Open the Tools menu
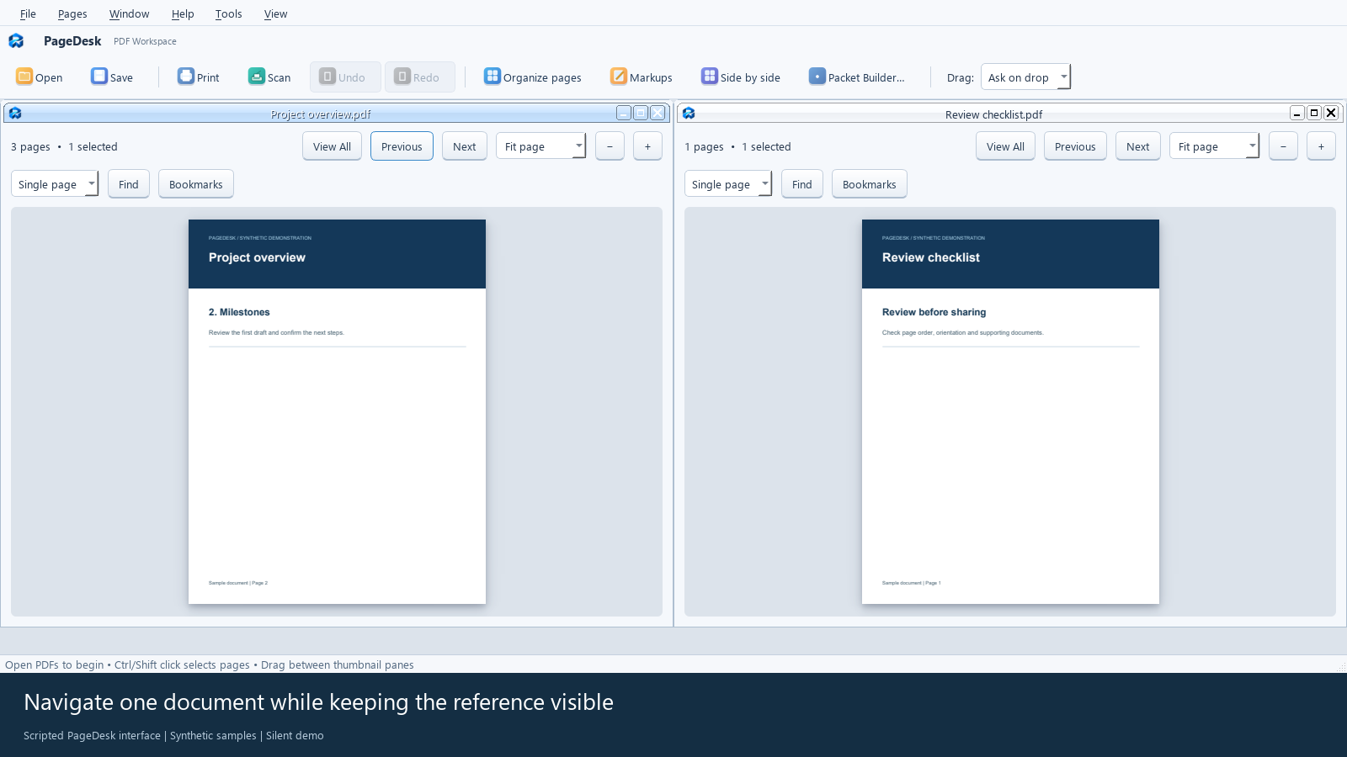This screenshot has width=1347, height=757. point(228,13)
